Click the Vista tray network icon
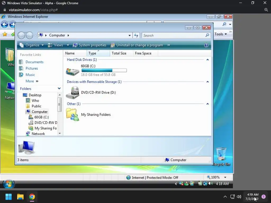The image size is (271, 203). pyautogui.click(x=205, y=183)
